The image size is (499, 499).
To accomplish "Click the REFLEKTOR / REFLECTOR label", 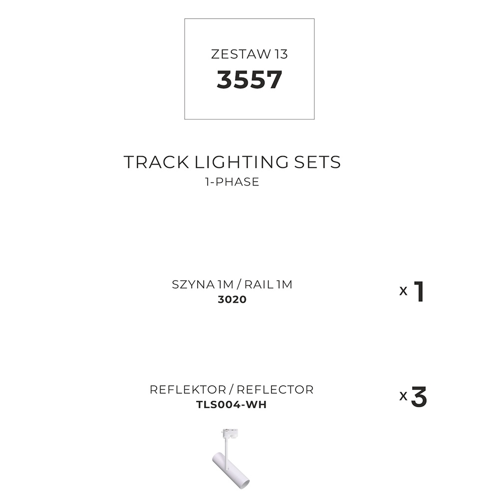I will [232, 390].
